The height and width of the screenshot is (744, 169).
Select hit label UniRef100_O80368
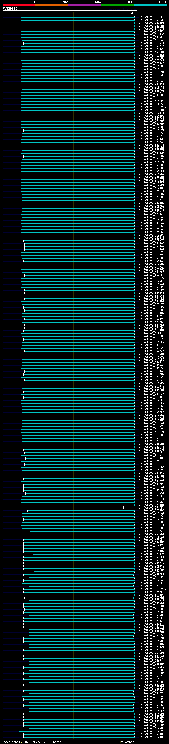[x=152, y=84]
